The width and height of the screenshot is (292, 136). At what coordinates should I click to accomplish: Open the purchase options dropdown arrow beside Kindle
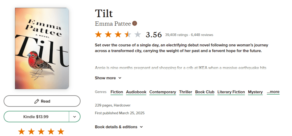(x=75, y=117)
